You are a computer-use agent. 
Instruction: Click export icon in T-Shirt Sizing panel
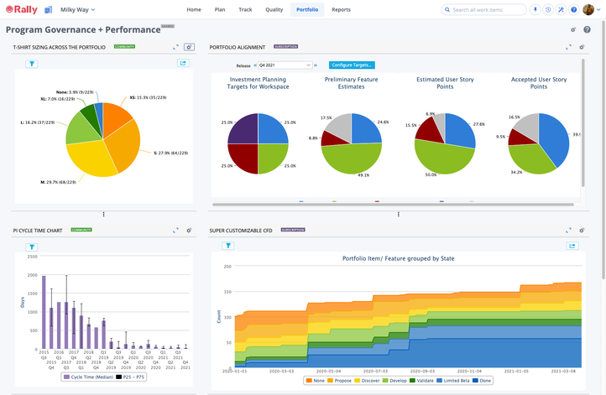click(183, 63)
